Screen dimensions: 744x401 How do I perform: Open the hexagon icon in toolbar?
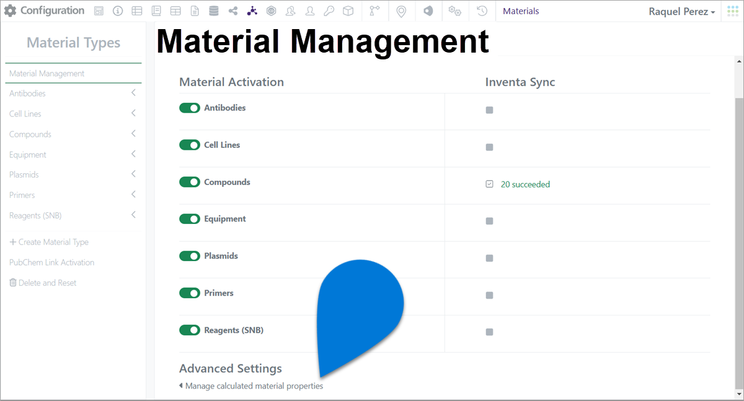(271, 11)
